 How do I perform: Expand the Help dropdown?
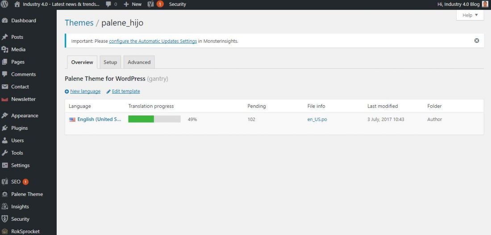click(470, 15)
